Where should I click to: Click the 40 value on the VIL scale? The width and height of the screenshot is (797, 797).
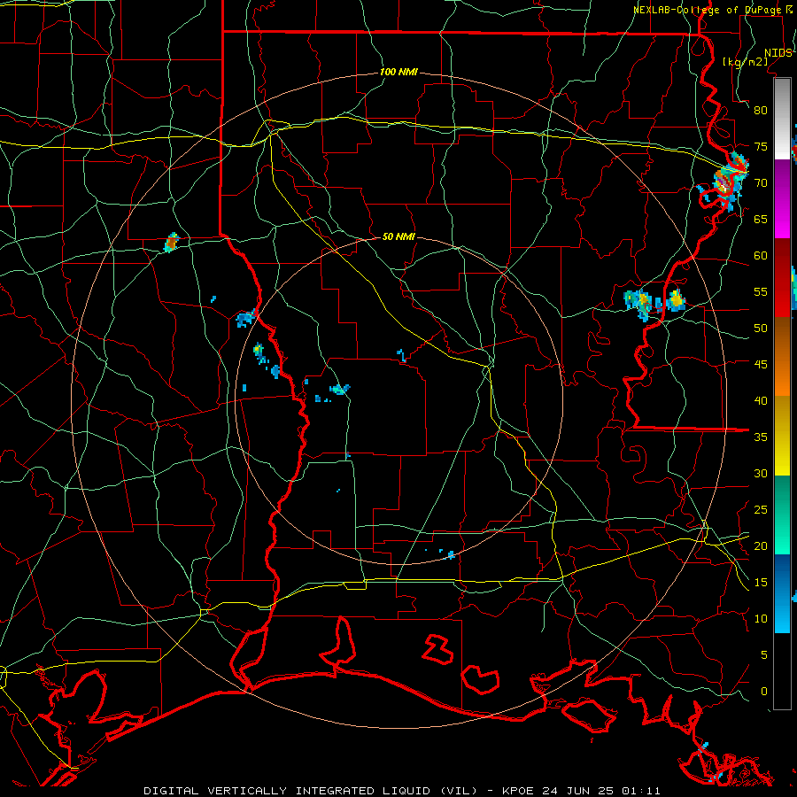click(x=761, y=401)
